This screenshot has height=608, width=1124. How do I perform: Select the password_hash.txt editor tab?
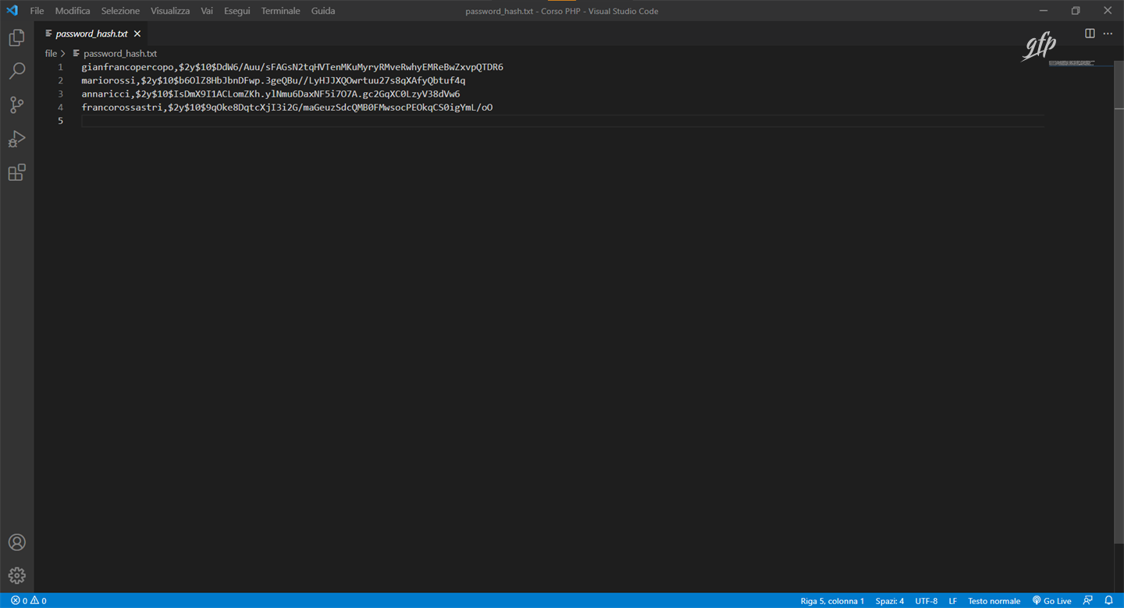[x=91, y=34]
